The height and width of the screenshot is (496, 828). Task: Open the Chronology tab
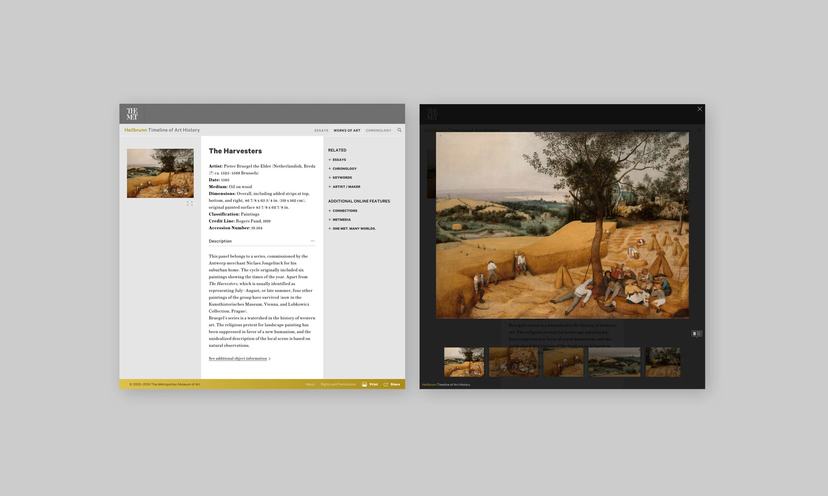coord(378,130)
